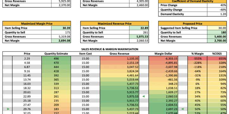This screenshot has height=114, width=229.
Task: Select %COGS cell 131%
Action: tap(217, 75)
